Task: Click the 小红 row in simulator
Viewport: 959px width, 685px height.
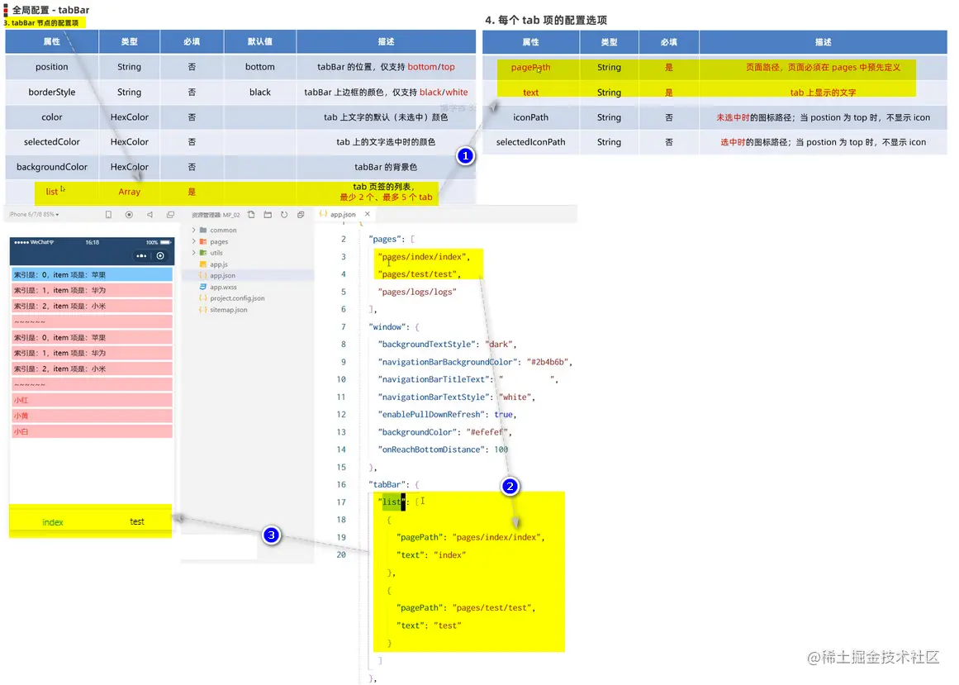Action: pos(92,400)
